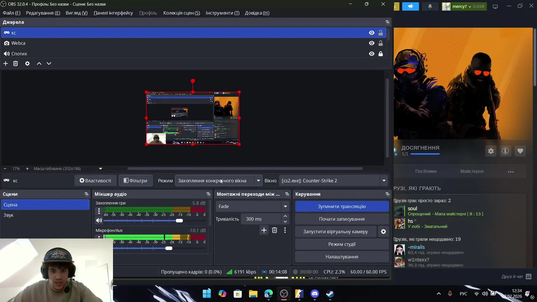The height and width of the screenshot is (302, 537).
Task: Move selected source up
Action: click(39, 63)
